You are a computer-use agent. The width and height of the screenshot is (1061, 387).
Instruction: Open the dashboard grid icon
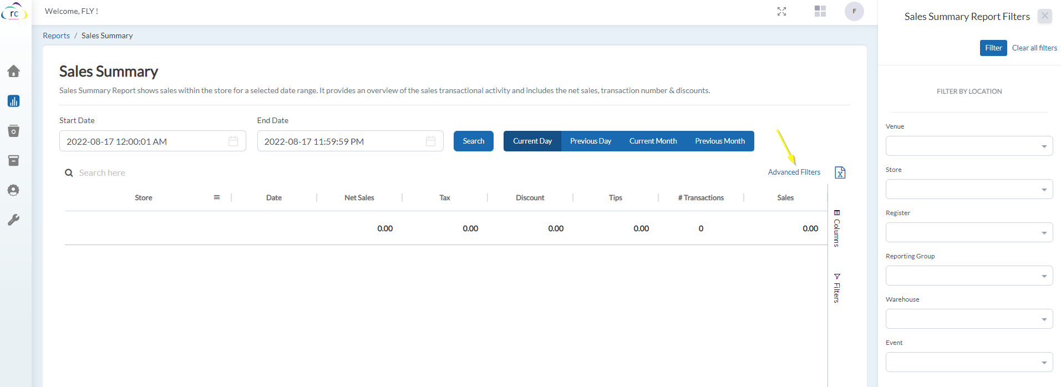pyautogui.click(x=820, y=11)
